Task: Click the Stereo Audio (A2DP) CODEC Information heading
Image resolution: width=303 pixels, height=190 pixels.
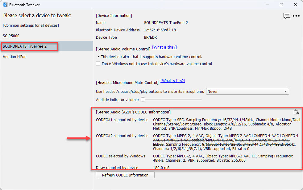Action: pos(133,112)
